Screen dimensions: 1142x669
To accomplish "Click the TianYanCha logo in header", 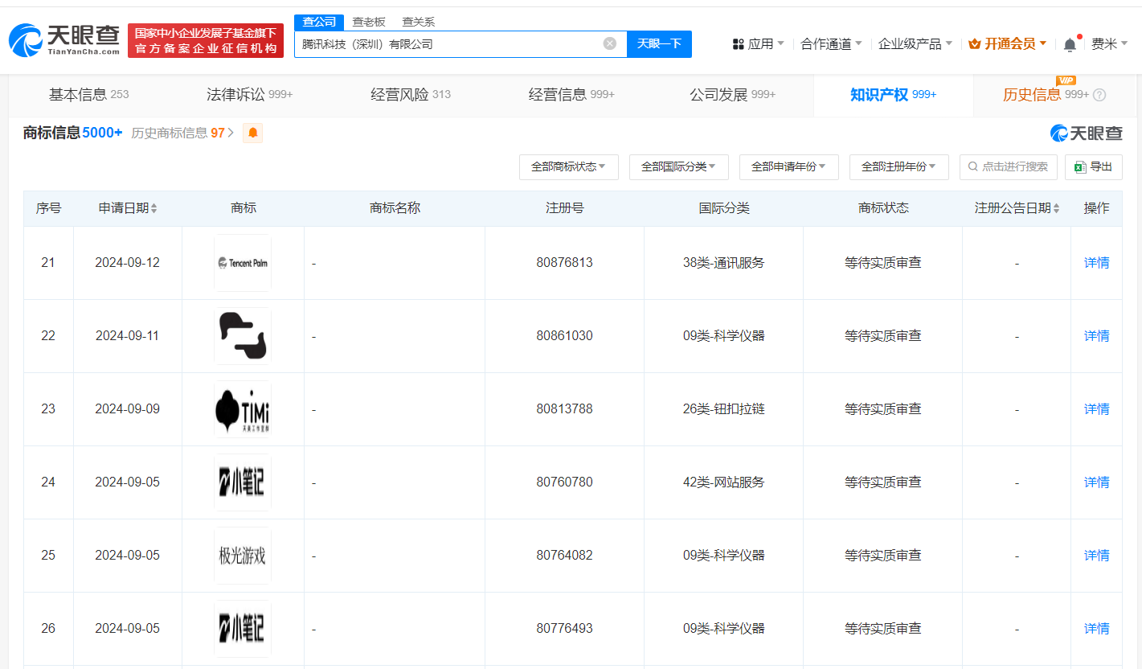I will pos(64,39).
